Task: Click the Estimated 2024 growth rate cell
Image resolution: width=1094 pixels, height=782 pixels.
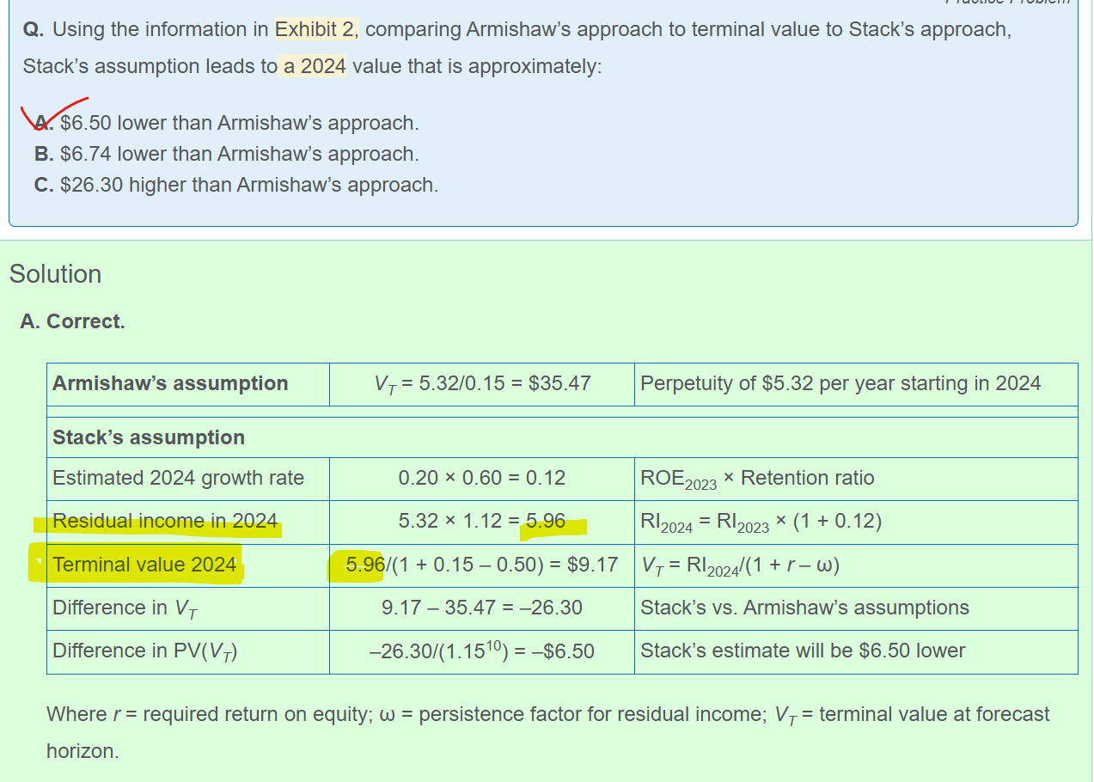Action: click(x=178, y=478)
